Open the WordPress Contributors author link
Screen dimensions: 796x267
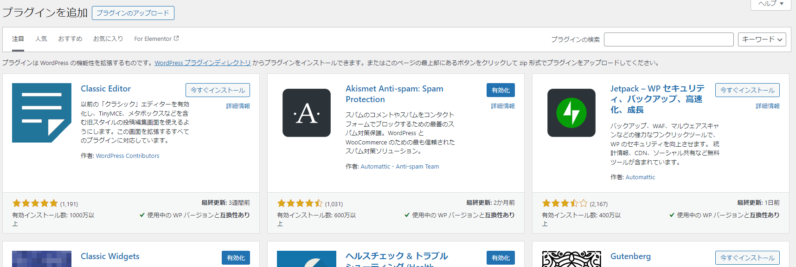(x=128, y=156)
